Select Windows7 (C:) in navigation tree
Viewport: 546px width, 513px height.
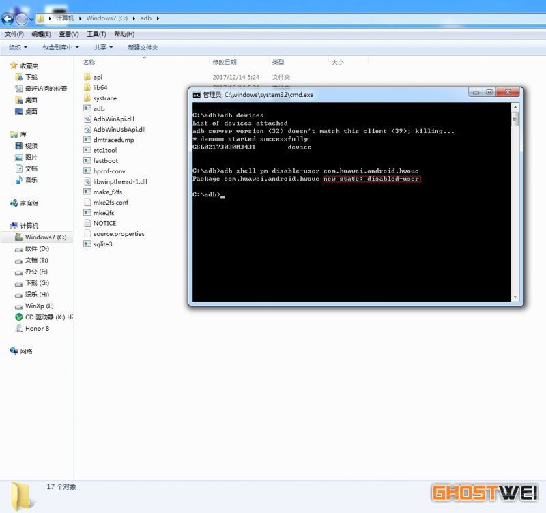click(x=45, y=237)
